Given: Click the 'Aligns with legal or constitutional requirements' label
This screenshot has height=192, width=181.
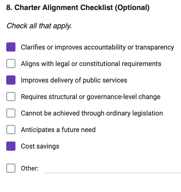Looking at the screenshot, I should [x=91, y=64].
